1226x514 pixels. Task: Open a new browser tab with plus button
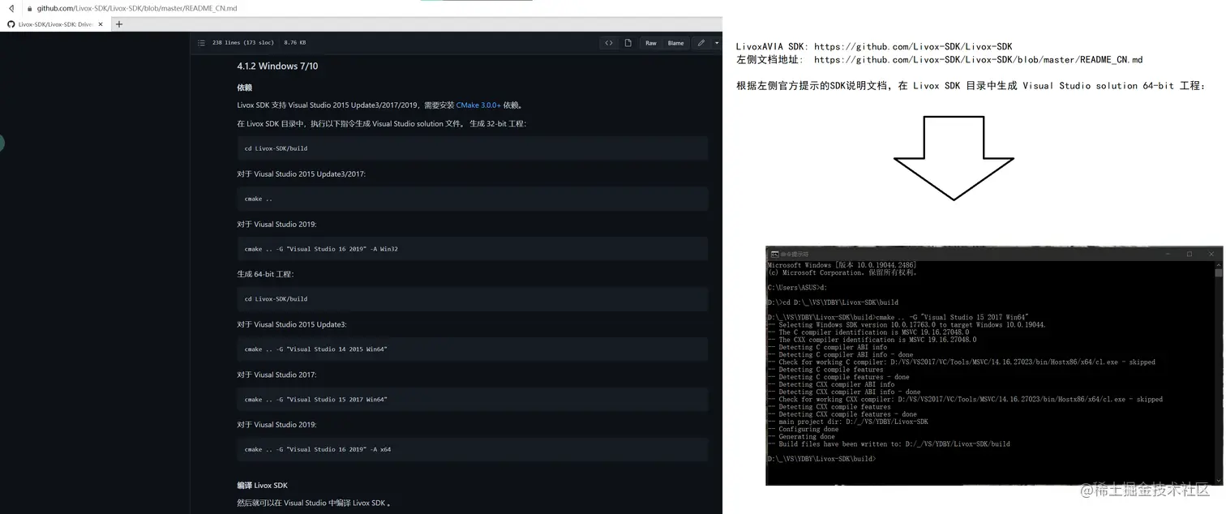click(118, 24)
